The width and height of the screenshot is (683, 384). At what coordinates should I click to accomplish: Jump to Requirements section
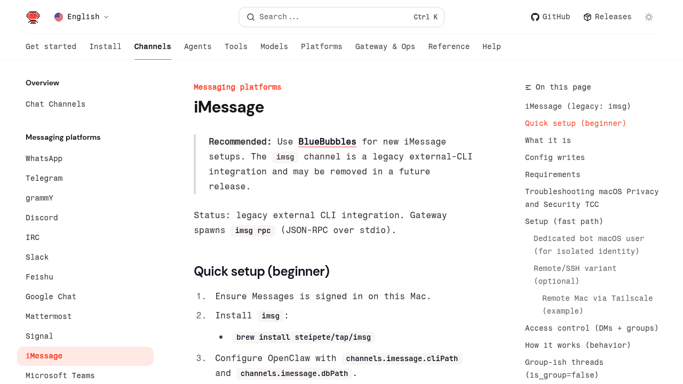pyautogui.click(x=552, y=174)
